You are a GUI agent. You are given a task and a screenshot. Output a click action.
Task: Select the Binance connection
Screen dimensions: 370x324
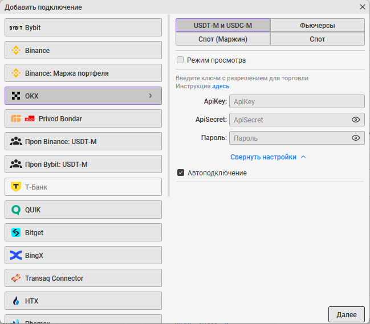pyautogui.click(x=83, y=51)
